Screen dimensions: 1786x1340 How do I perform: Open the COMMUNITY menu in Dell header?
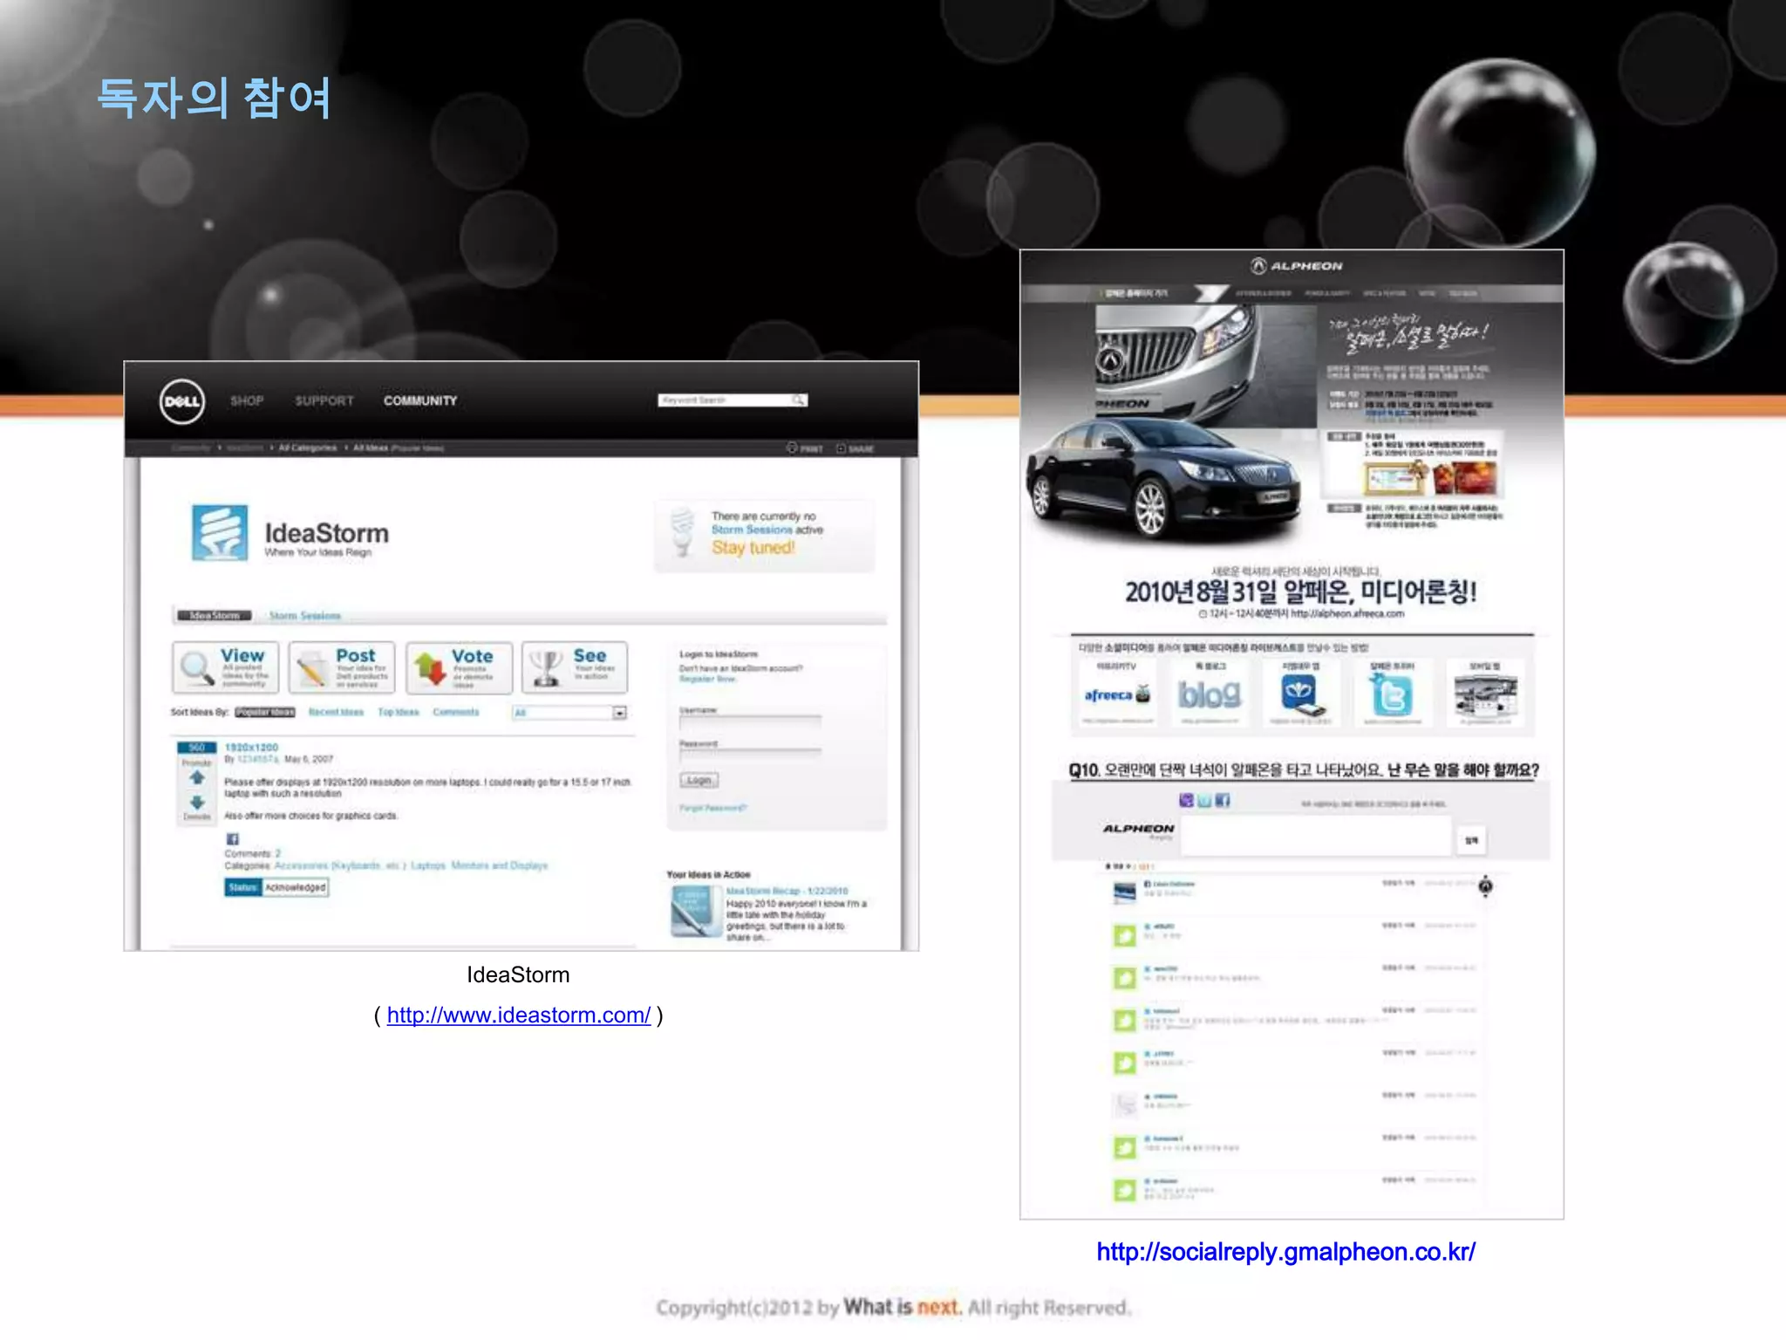point(420,400)
